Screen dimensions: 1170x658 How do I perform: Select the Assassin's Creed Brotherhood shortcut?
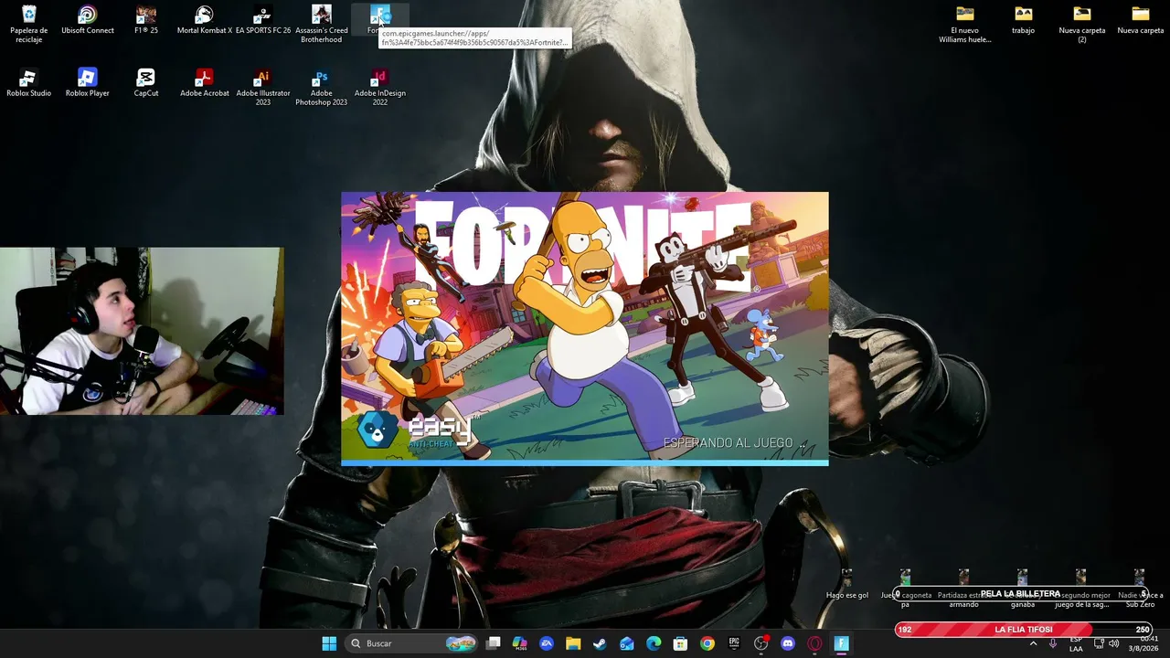322,24
